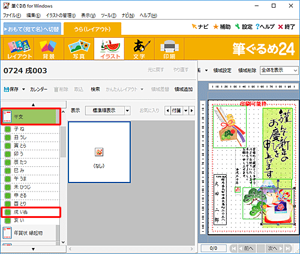
Task: Open the 文字 text tool
Action: pos(139,49)
